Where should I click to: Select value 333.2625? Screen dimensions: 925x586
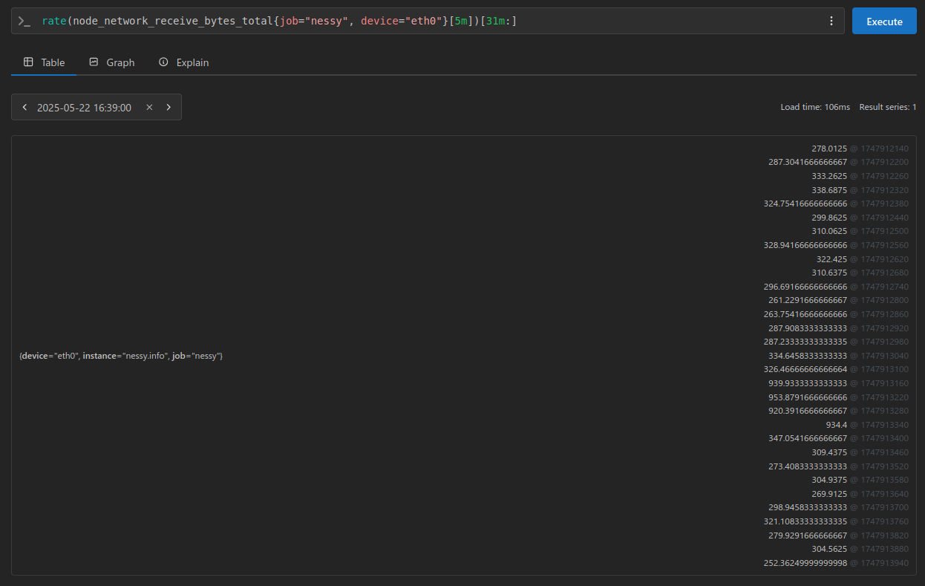(x=829, y=176)
